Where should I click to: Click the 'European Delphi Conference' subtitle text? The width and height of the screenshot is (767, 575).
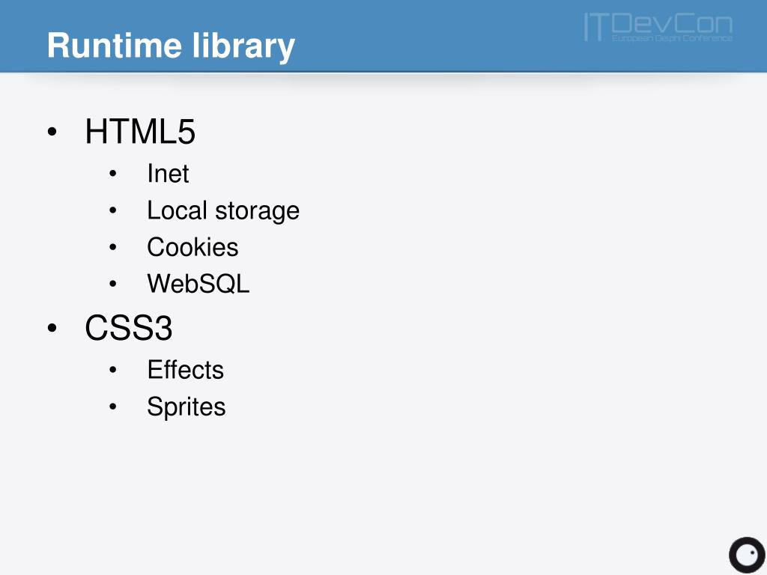(672, 37)
